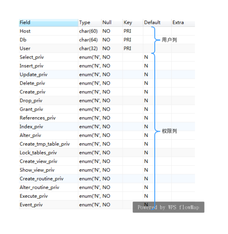
Task: Select the Lock_tables_priv row
Action: (x=107, y=153)
